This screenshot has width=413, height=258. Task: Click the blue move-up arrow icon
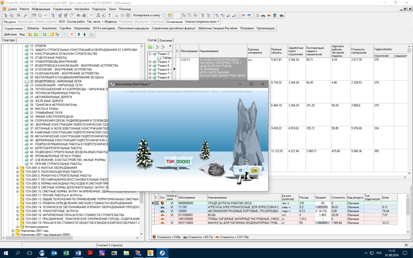tap(79, 34)
